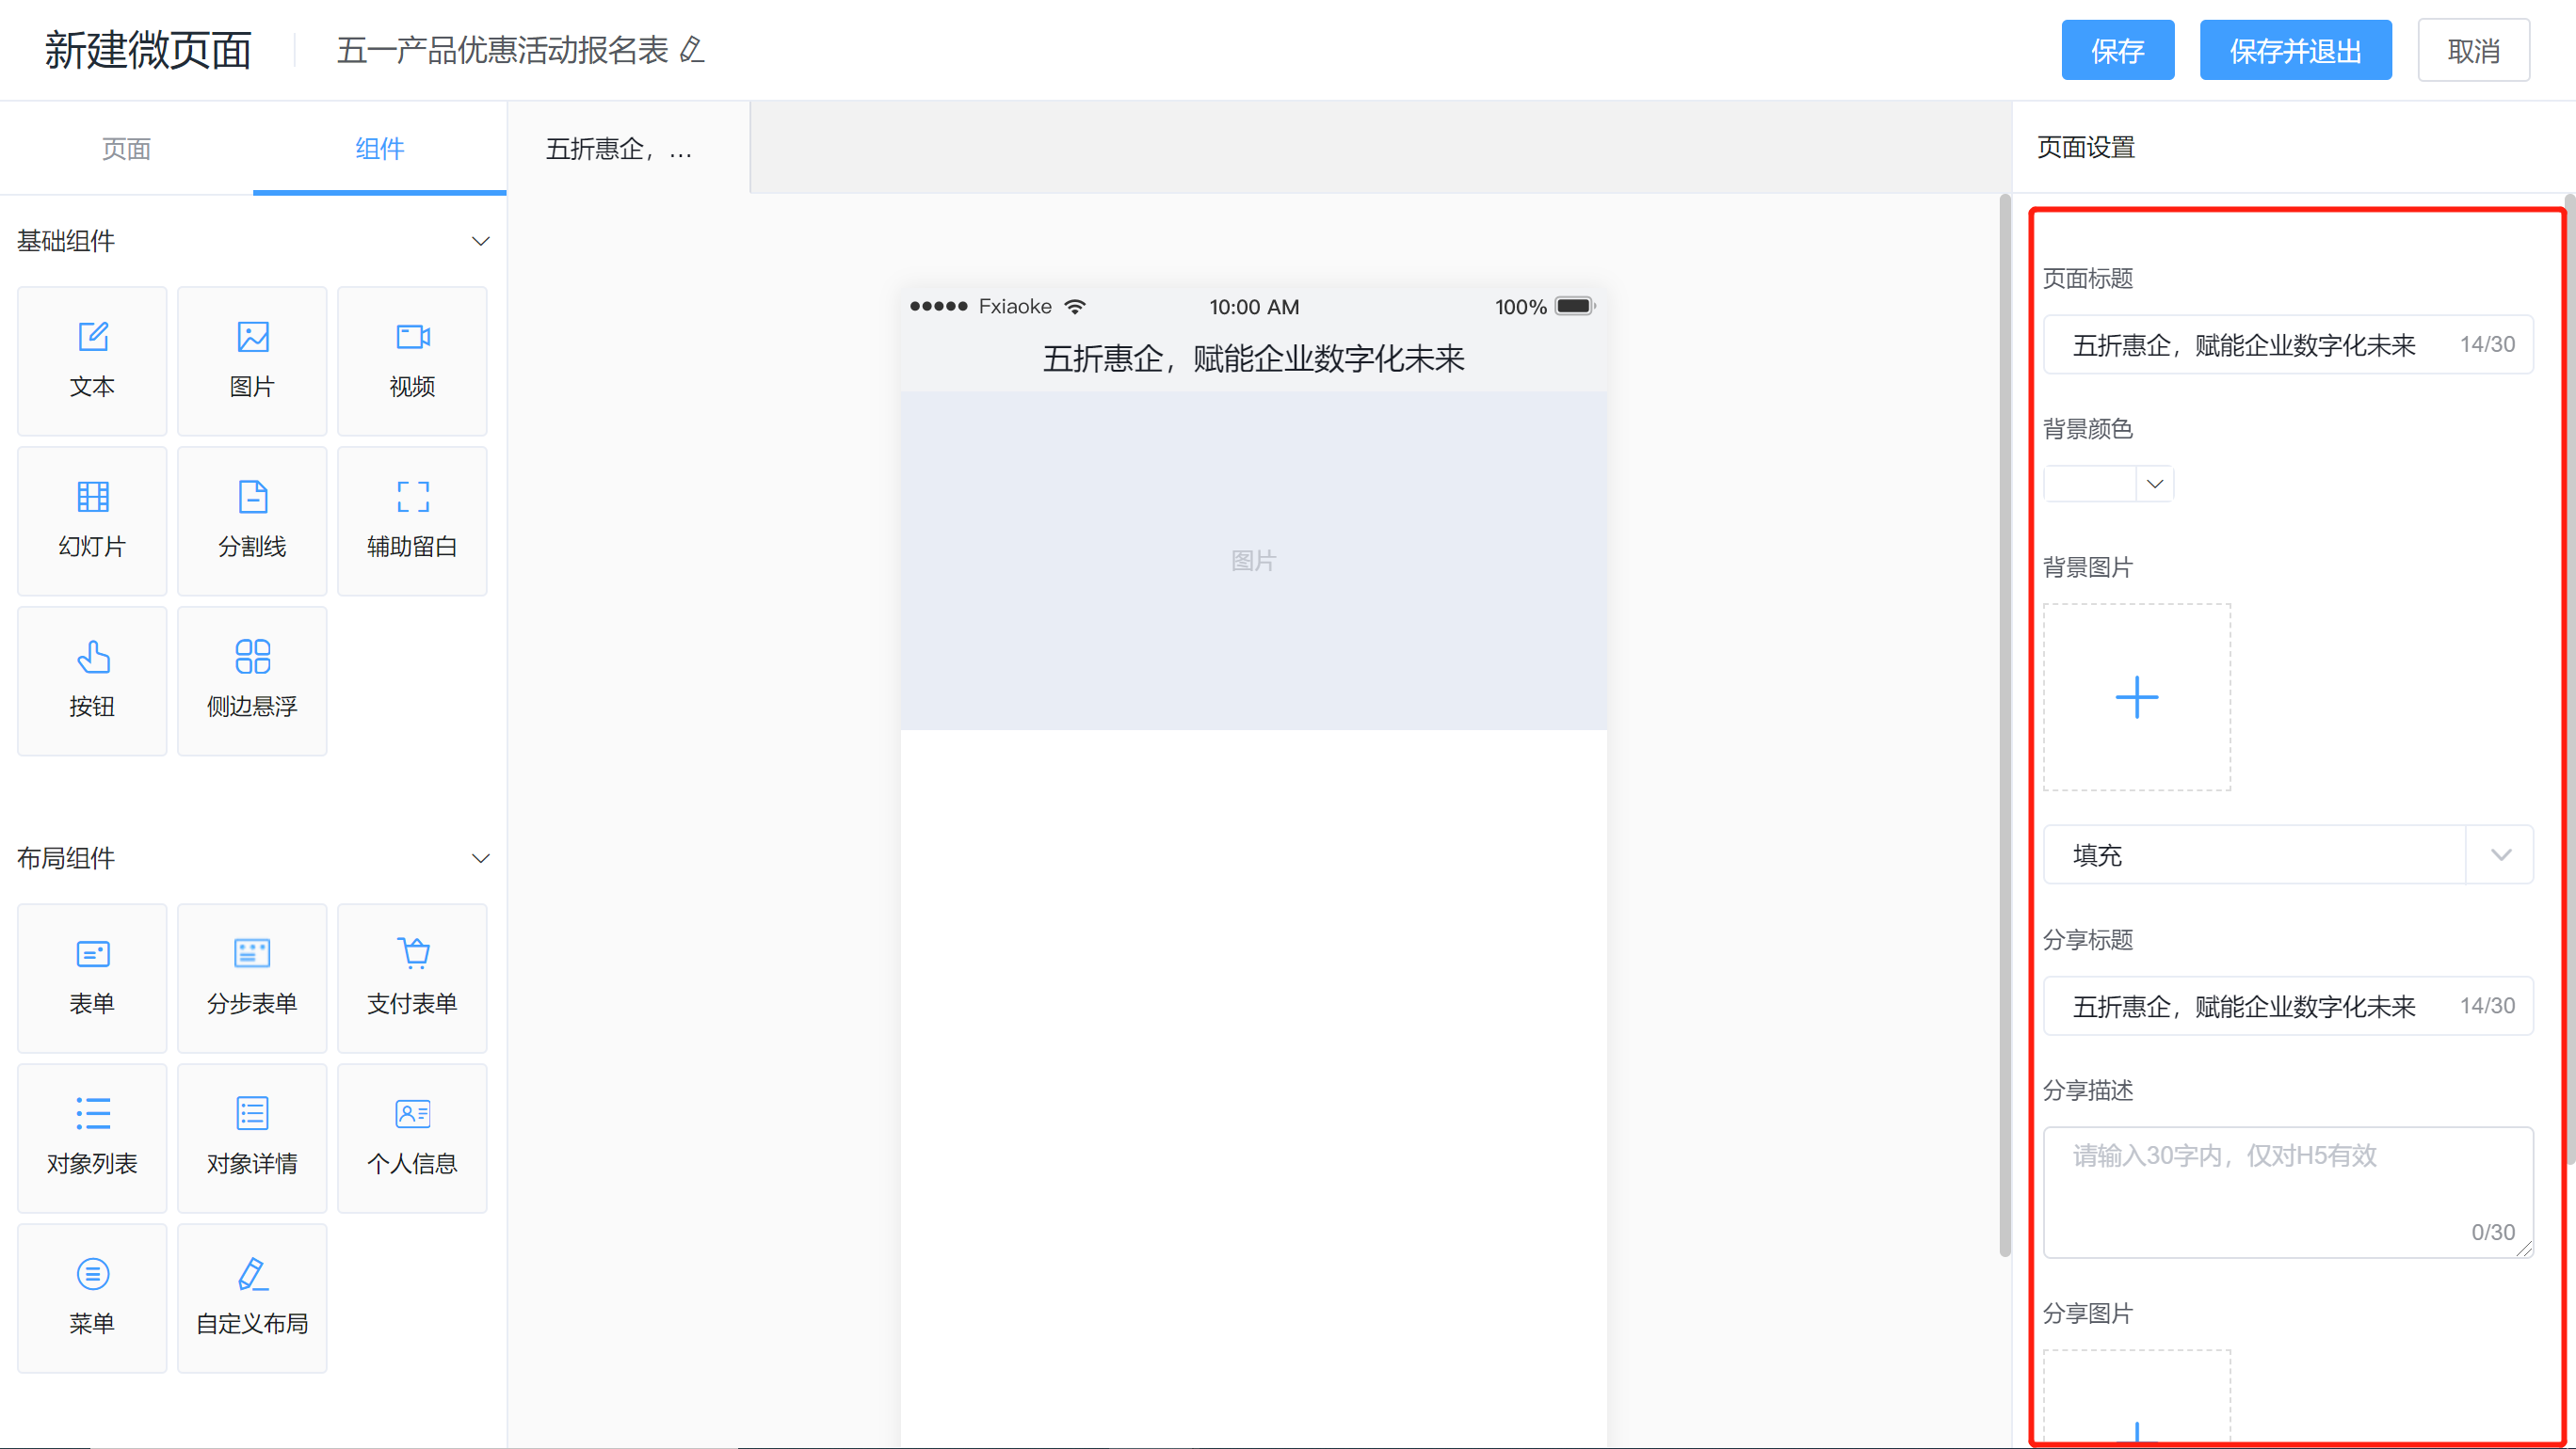Add a 图片 image component
The width and height of the screenshot is (2576, 1449).
[x=252, y=360]
